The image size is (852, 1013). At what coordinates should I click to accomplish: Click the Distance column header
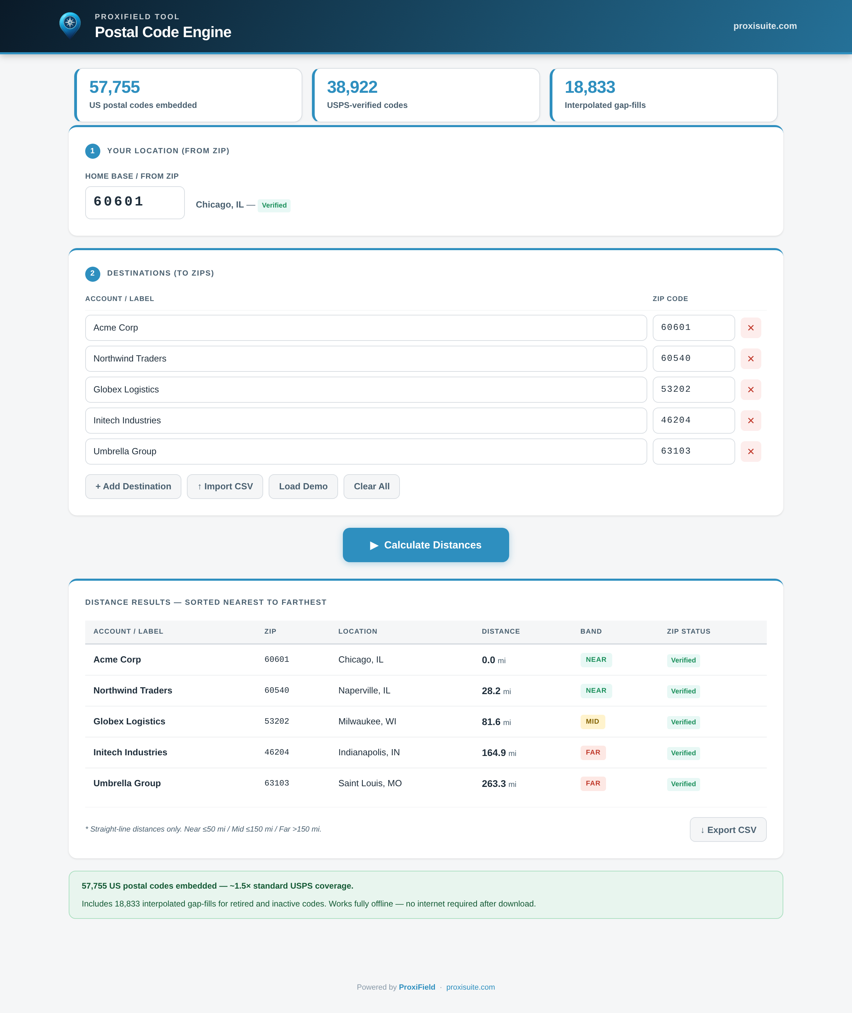pos(501,631)
